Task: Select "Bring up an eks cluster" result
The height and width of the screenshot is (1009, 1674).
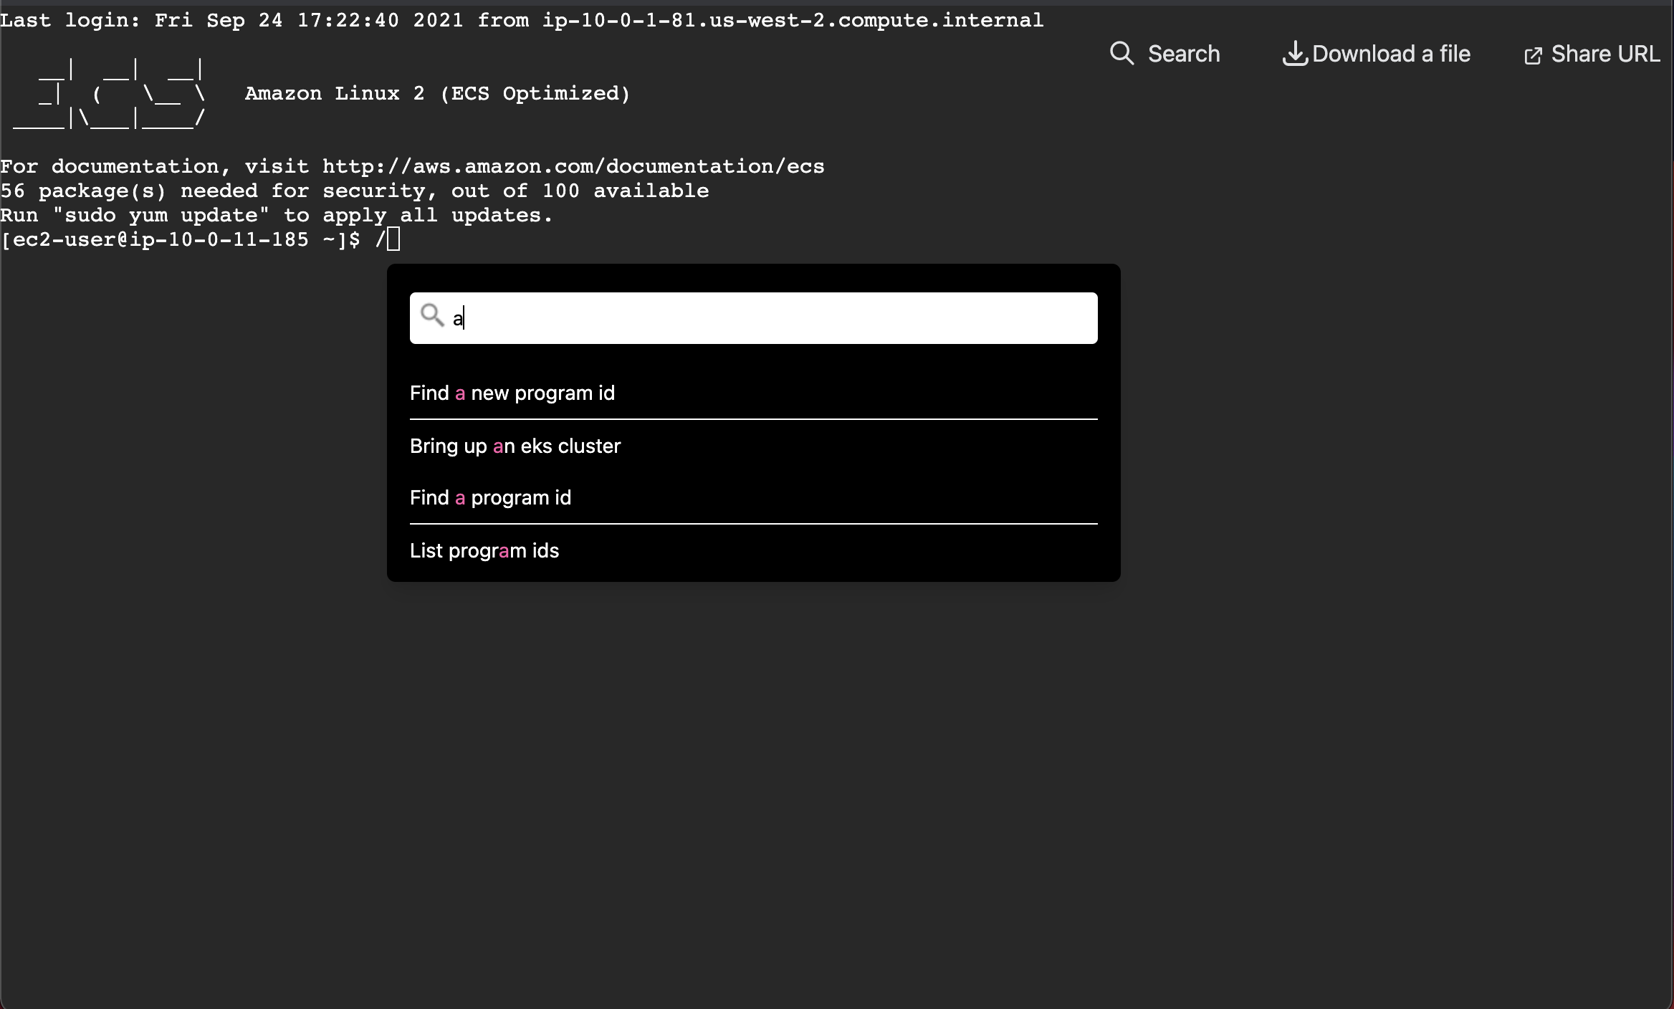Action: [x=753, y=446]
